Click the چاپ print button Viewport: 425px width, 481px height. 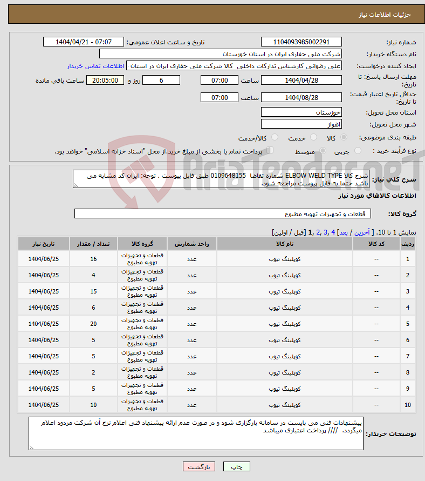pos(237,466)
